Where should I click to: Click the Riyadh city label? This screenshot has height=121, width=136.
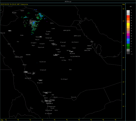click(71, 51)
